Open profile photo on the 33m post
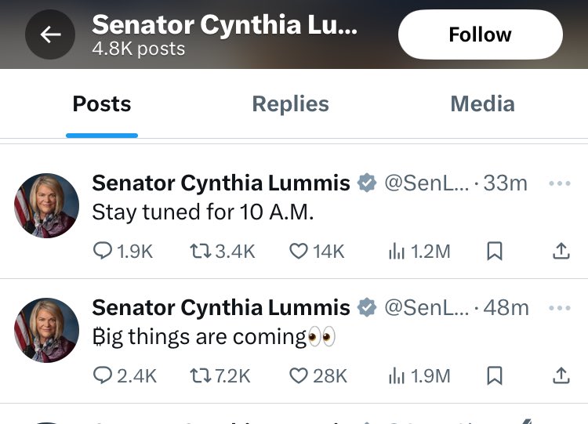 pyautogui.click(x=47, y=205)
